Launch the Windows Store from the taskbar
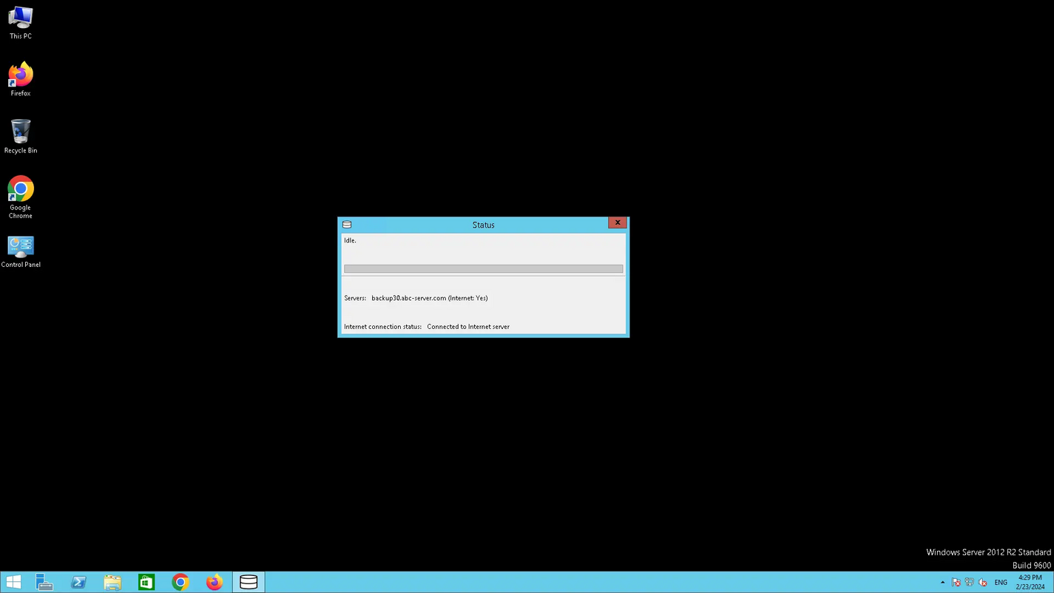This screenshot has width=1054, height=593. point(146,582)
